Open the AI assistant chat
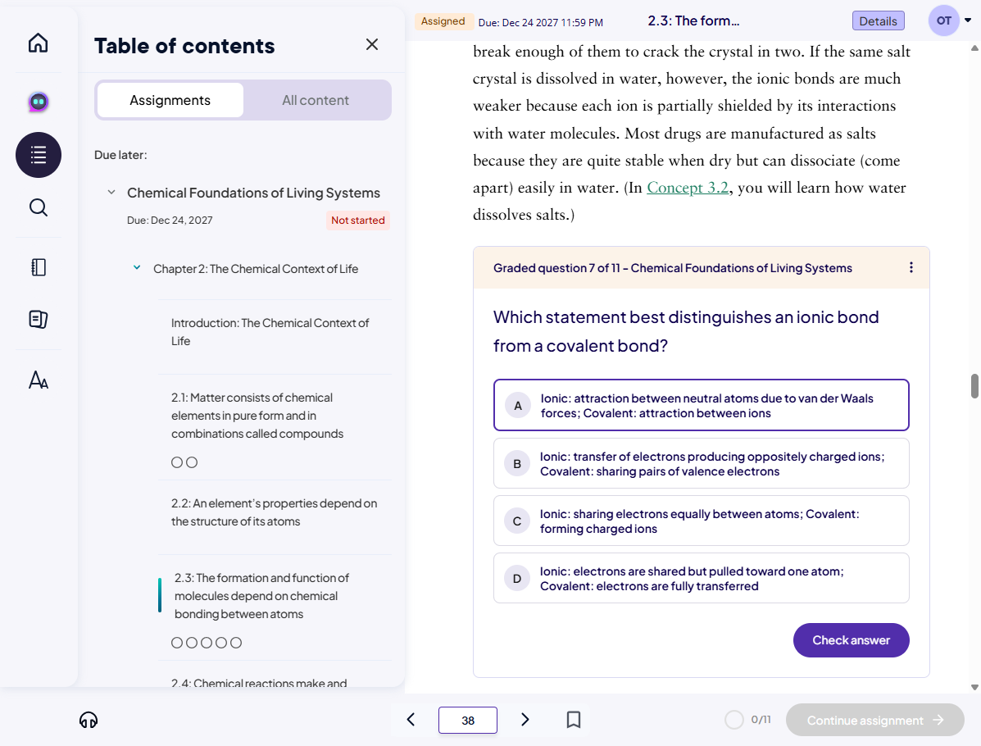This screenshot has width=981, height=746. coord(38,102)
